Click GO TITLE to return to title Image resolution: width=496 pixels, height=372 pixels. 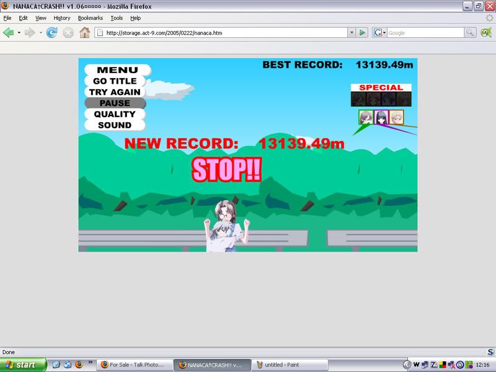[x=115, y=81]
